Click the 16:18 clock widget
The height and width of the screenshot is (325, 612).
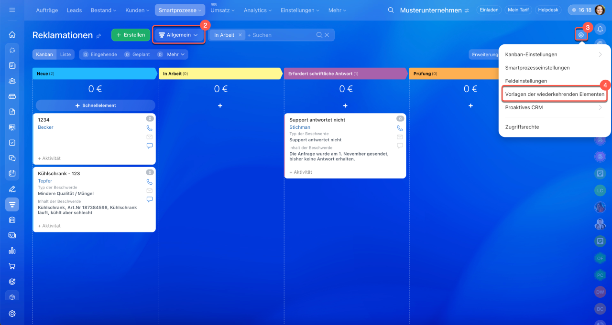coord(580,10)
